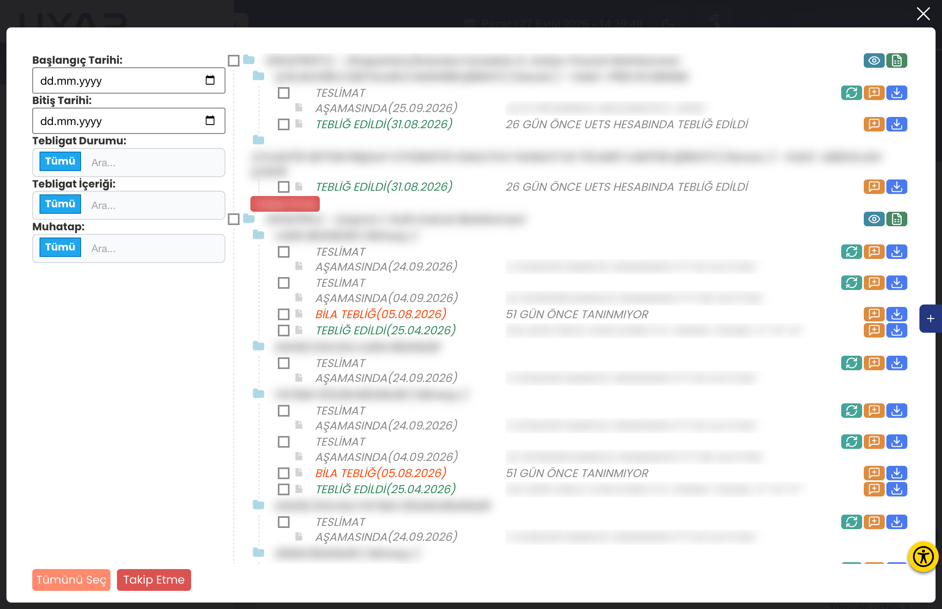Click the Başlangıç Tarihi date field

[x=129, y=81]
